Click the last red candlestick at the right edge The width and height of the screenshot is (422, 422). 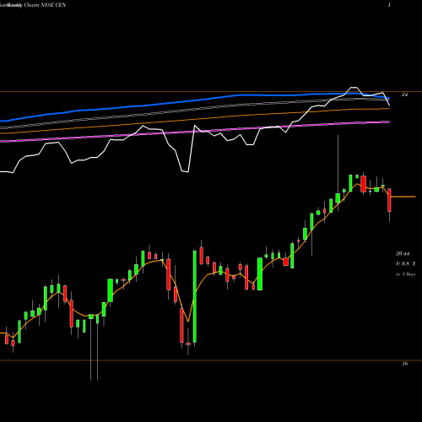[x=389, y=200]
